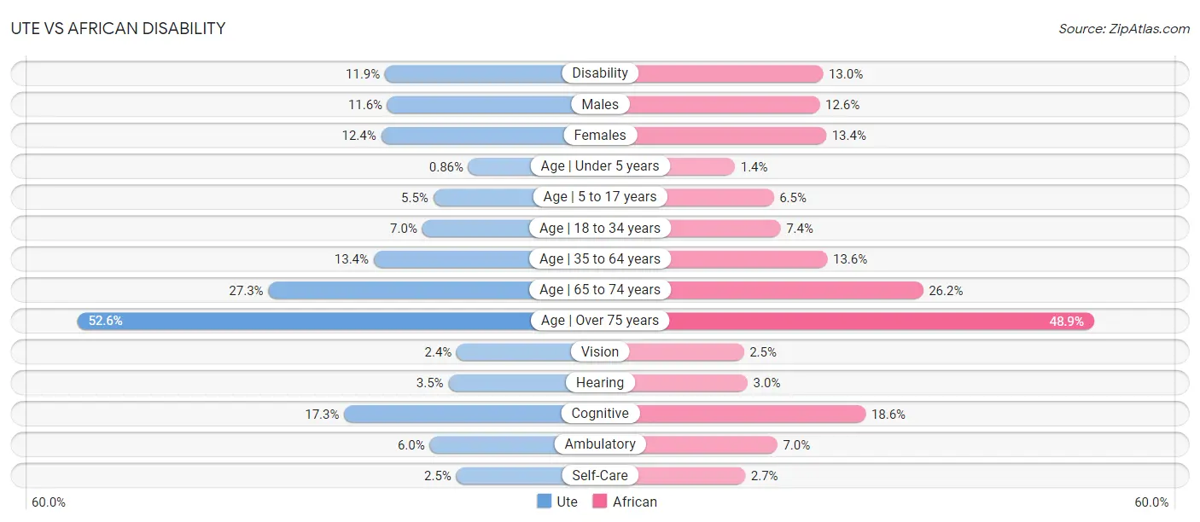Select the Females category label
The height and width of the screenshot is (522, 1200).
(x=600, y=135)
